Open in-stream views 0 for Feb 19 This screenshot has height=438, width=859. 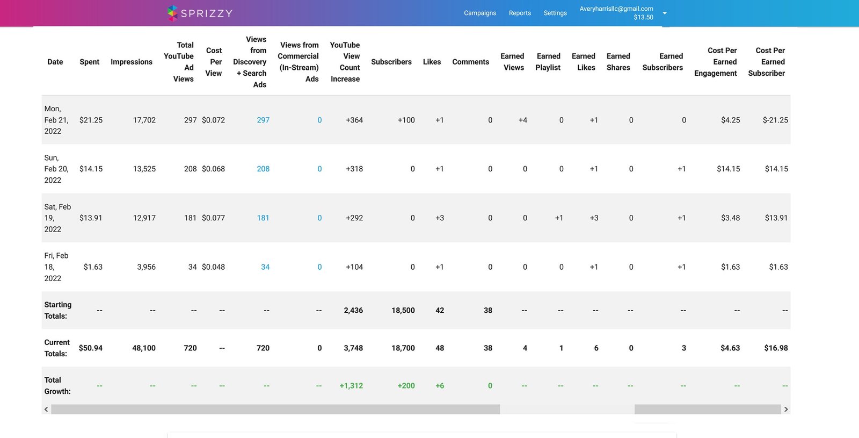(x=319, y=218)
